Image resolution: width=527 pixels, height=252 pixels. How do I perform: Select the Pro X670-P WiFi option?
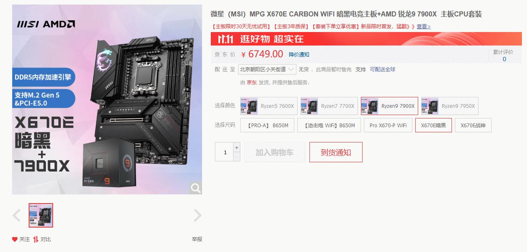click(388, 126)
